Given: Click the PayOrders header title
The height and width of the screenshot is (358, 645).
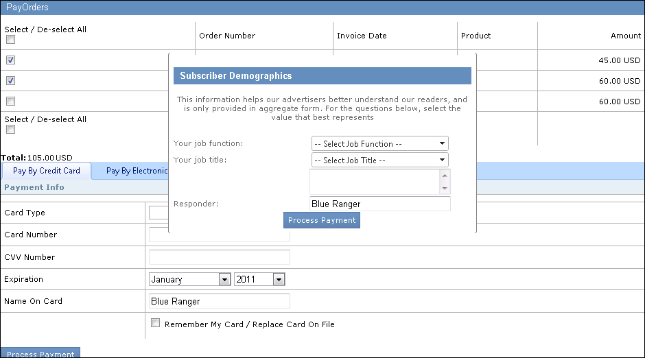Looking at the screenshot, I should 27,8.
